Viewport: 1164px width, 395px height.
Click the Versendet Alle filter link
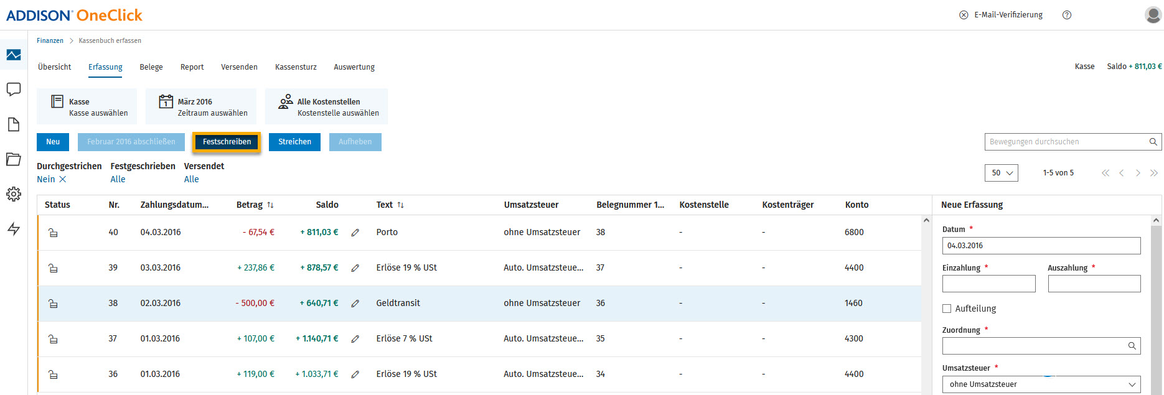[191, 179]
